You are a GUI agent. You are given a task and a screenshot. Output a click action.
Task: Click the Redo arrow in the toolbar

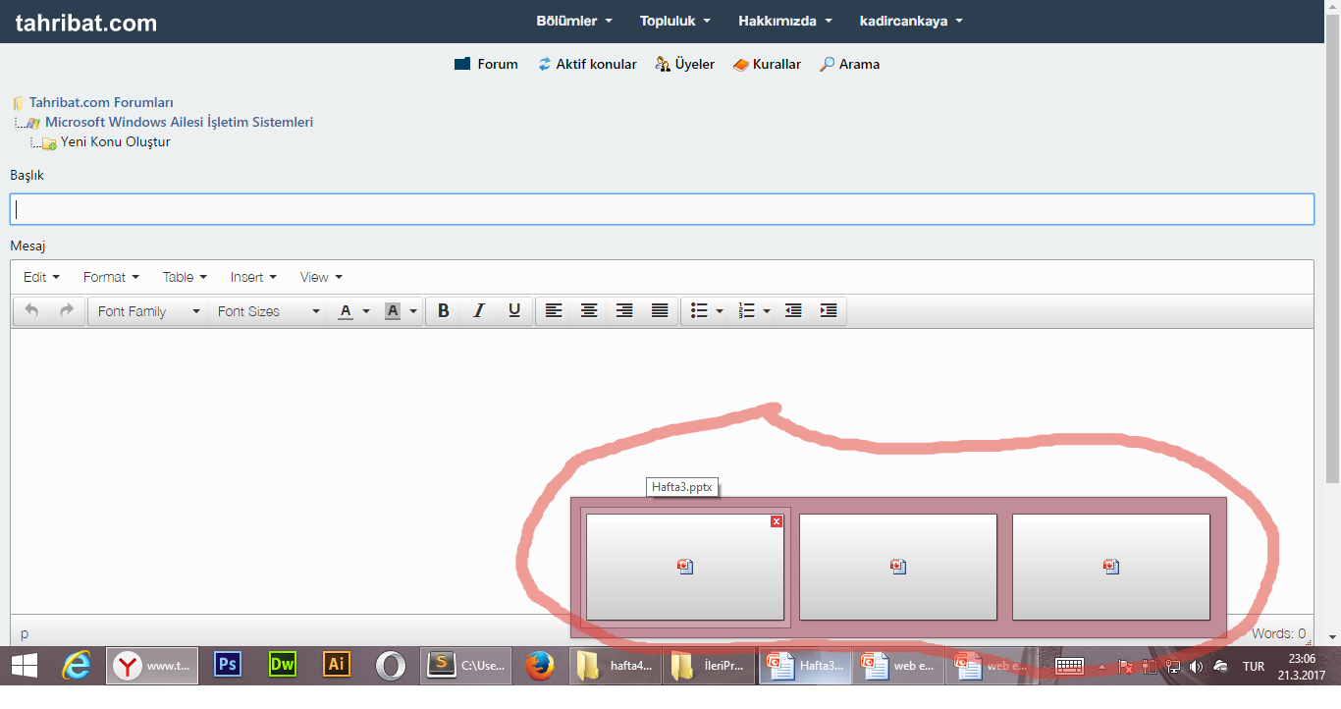tap(67, 311)
